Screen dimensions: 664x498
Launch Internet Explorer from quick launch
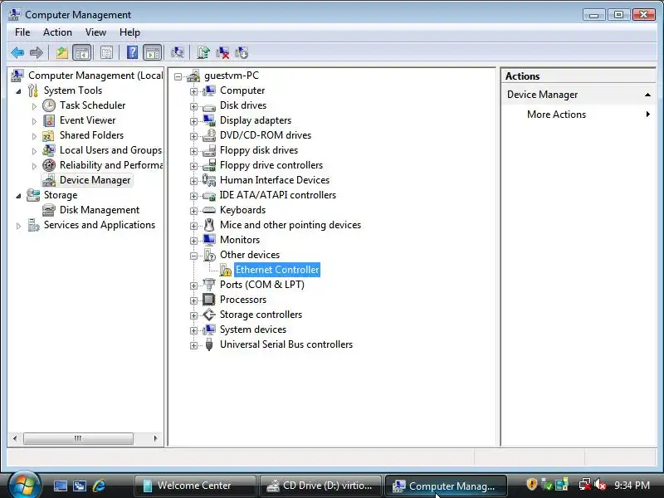point(100,486)
